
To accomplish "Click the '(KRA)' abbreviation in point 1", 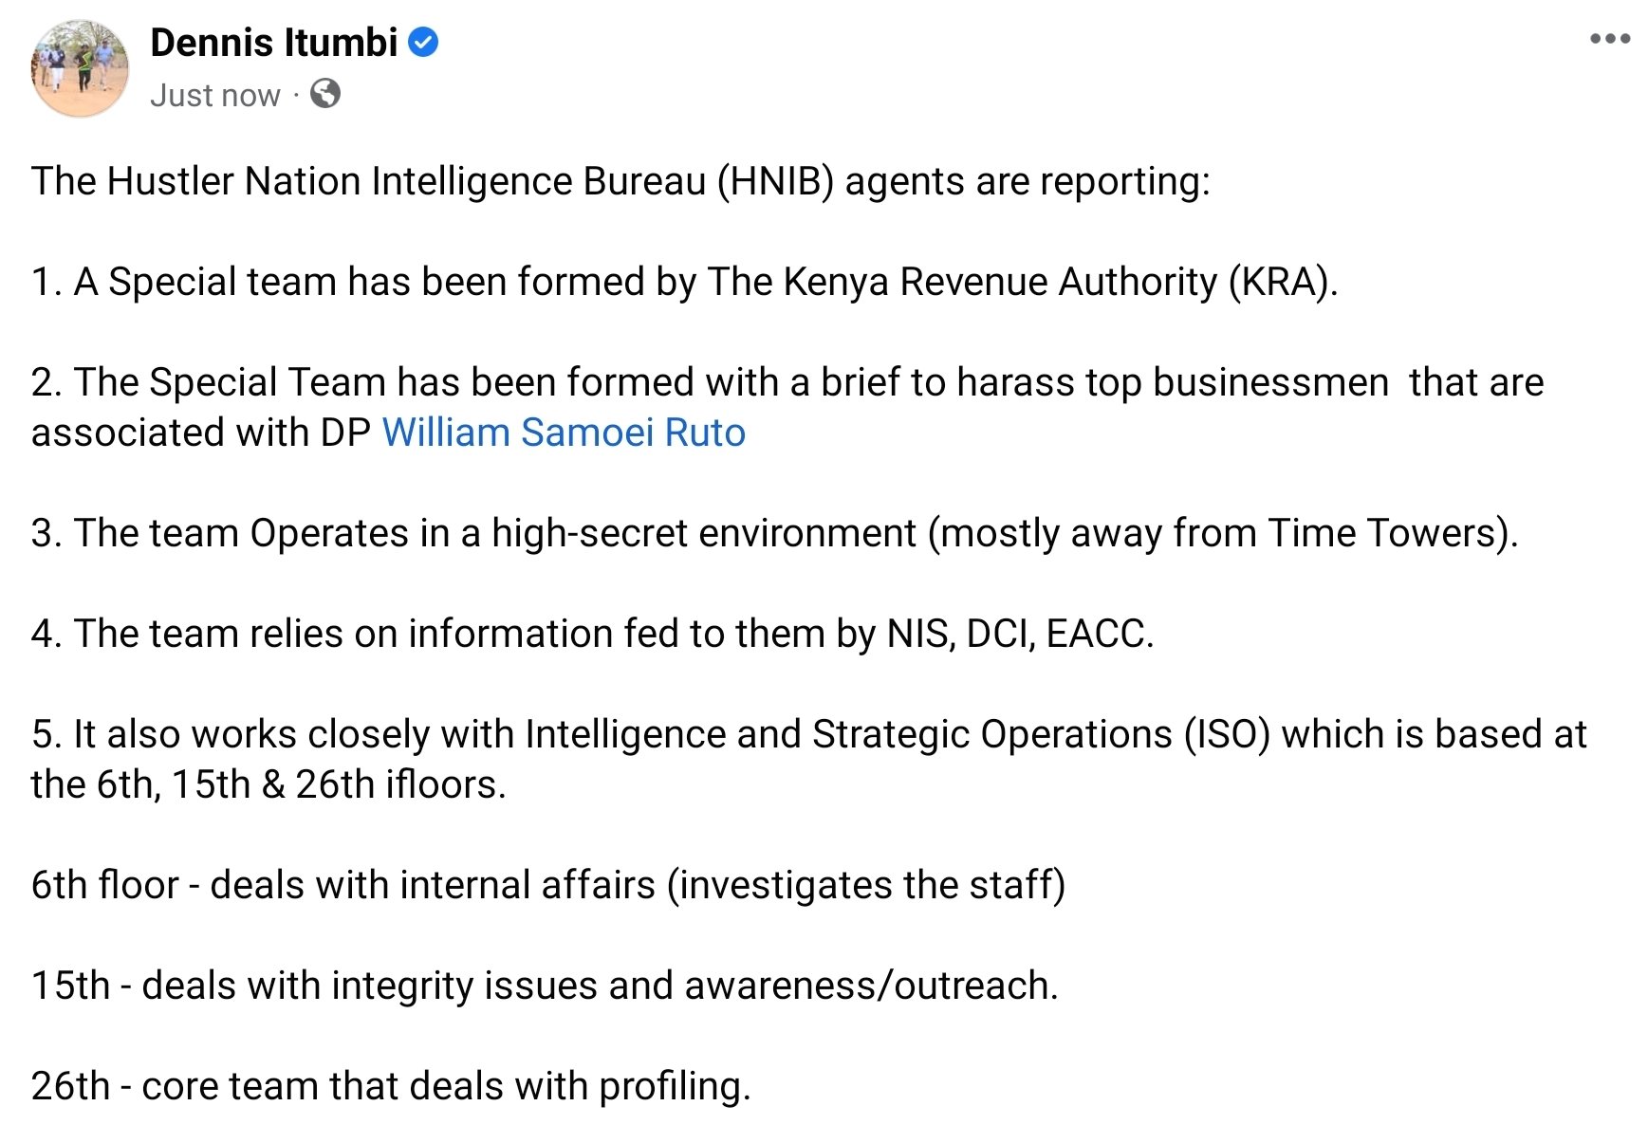I will (x=1283, y=282).
